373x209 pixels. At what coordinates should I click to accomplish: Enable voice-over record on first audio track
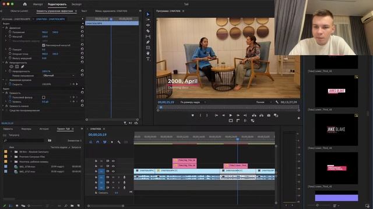click(x=124, y=177)
